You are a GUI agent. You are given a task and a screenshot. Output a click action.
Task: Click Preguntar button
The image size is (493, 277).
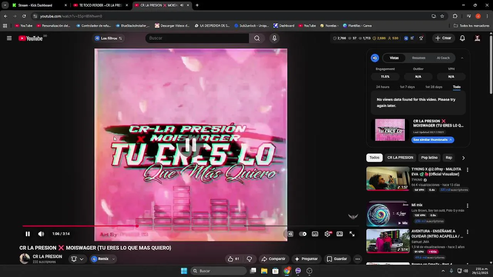306,259
